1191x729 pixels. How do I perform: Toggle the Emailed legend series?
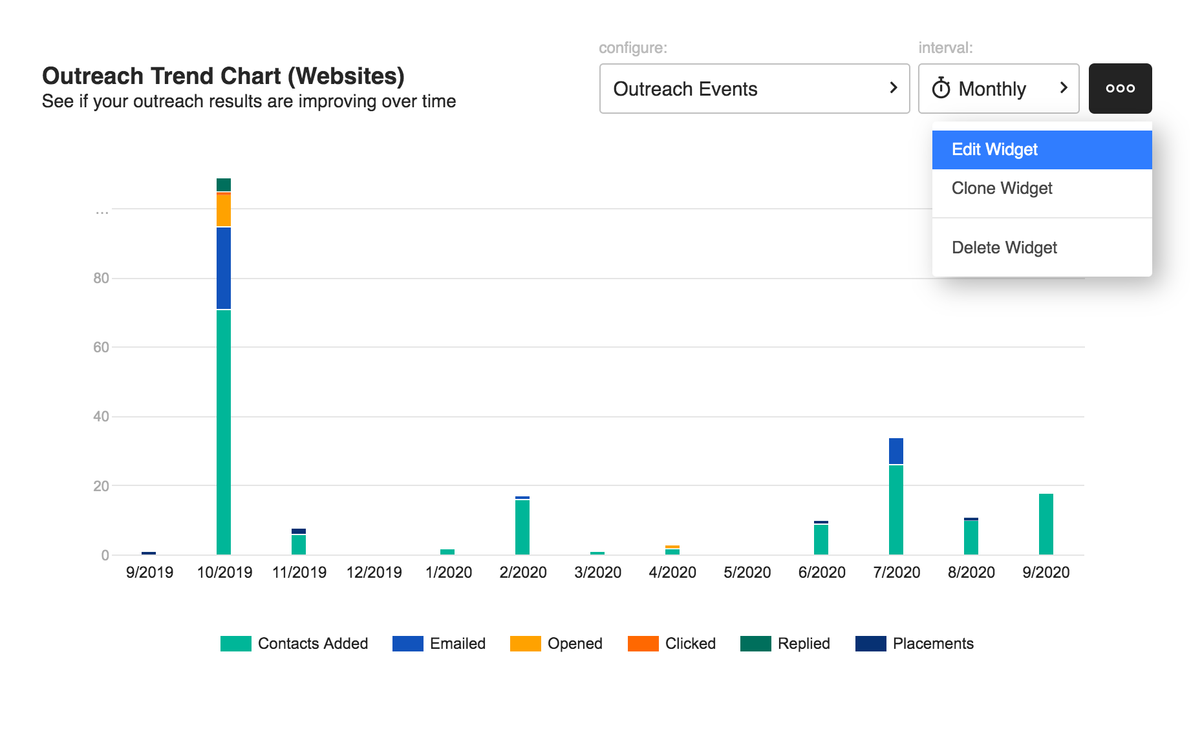click(x=457, y=644)
